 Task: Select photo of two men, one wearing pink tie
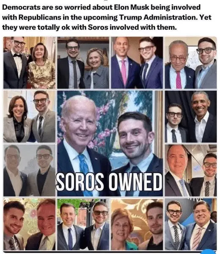(137, 63)
